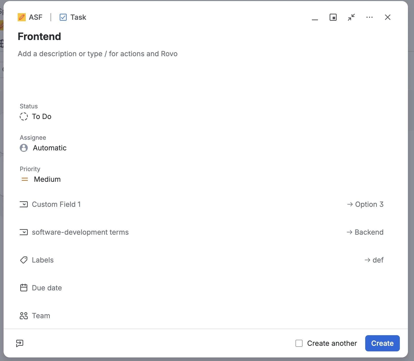Apply the suggested def label
Image resolution: width=414 pixels, height=361 pixels.
[x=374, y=260]
